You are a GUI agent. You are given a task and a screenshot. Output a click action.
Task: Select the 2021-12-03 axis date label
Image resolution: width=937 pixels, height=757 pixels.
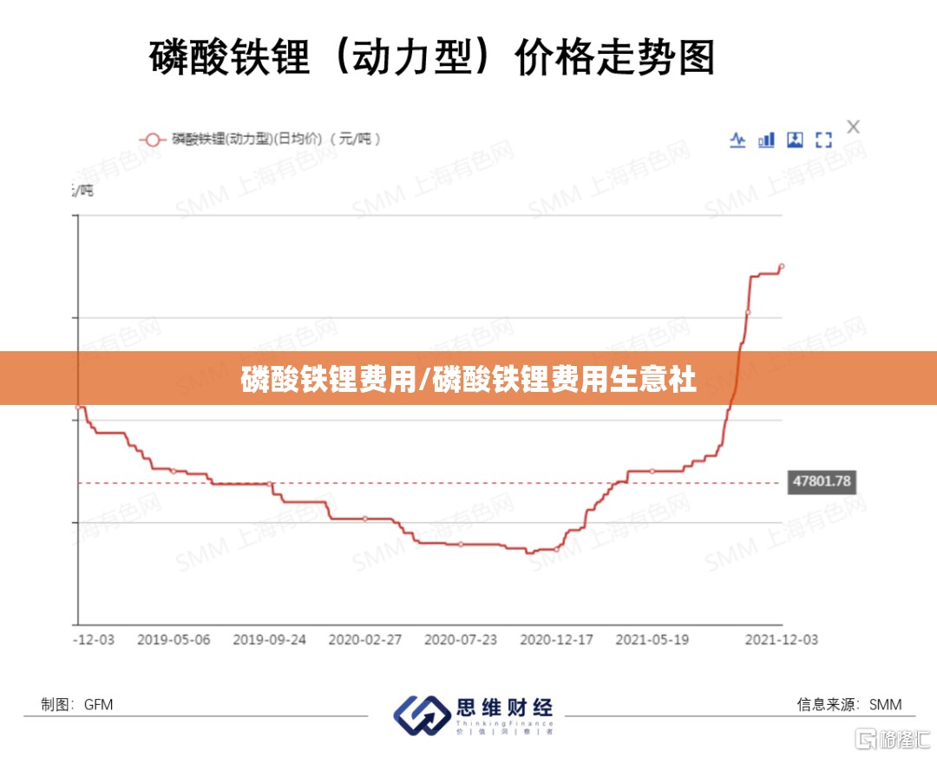[781, 640]
